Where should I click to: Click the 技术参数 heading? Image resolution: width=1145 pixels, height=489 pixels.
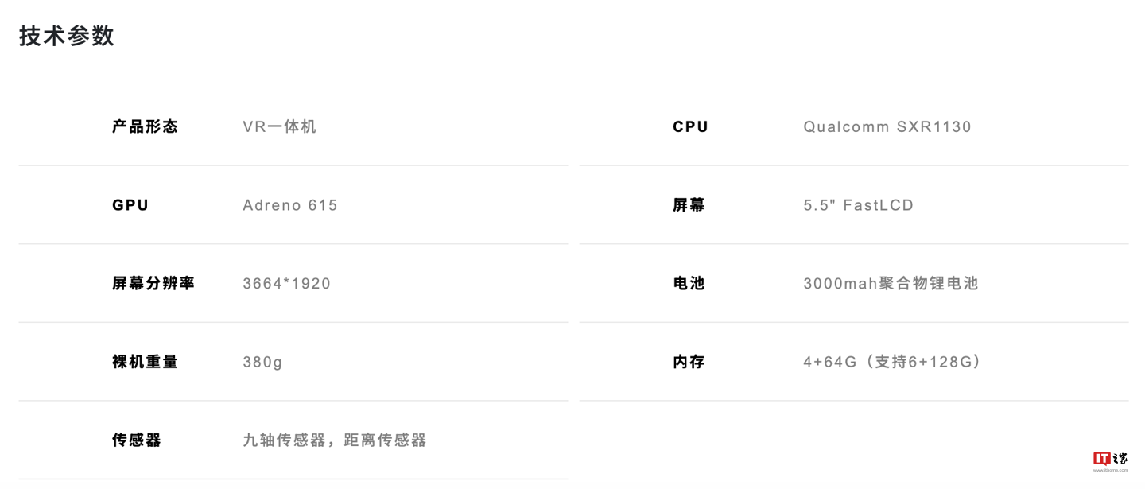pyautogui.click(x=67, y=36)
